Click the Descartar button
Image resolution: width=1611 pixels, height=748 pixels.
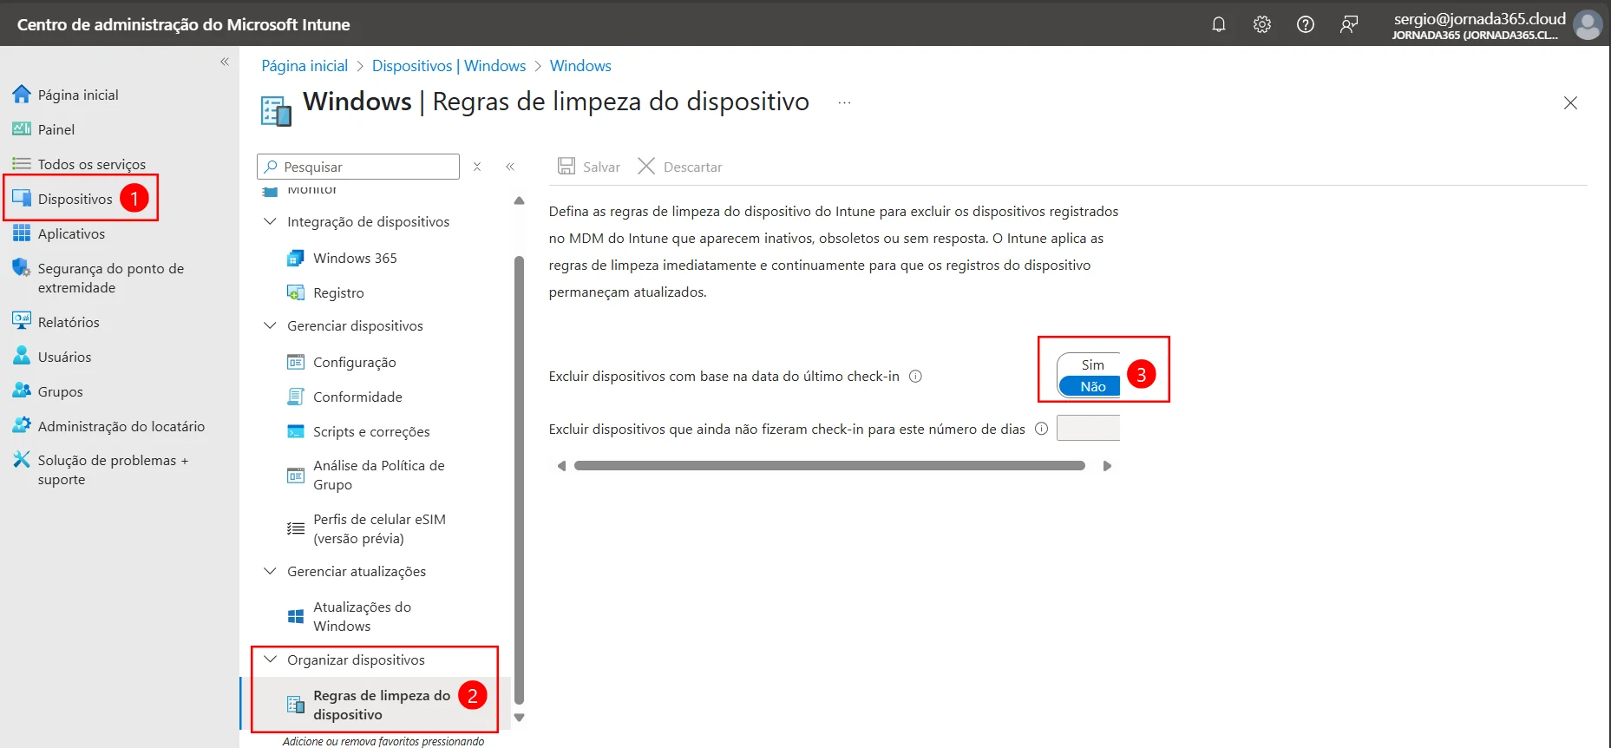click(680, 167)
